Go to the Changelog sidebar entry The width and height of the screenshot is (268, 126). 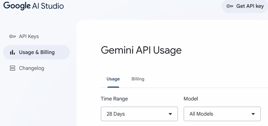pyautogui.click(x=31, y=68)
